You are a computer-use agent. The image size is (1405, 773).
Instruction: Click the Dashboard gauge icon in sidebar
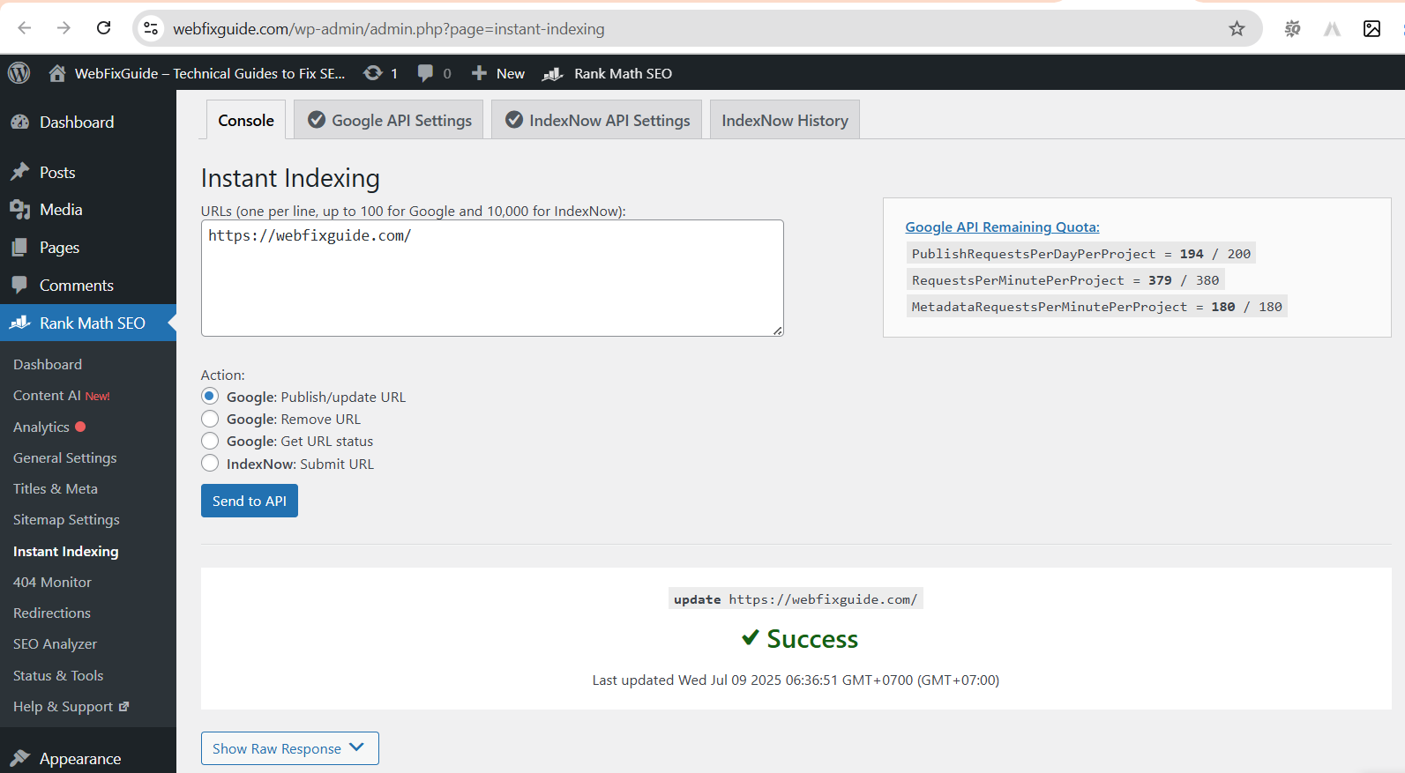pyautogui.click(x=20, y=123)
